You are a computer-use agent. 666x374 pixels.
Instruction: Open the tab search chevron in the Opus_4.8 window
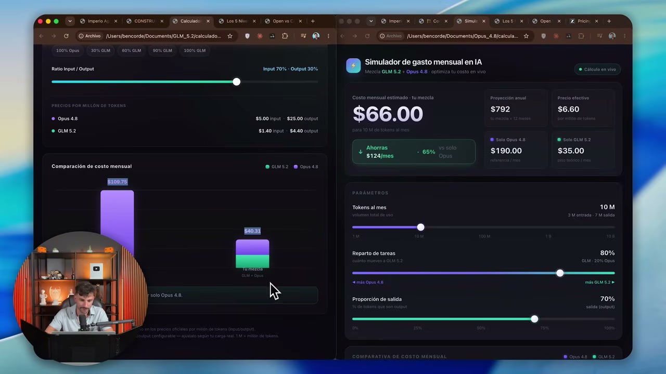pyautogui.click(x=370, y=21)
